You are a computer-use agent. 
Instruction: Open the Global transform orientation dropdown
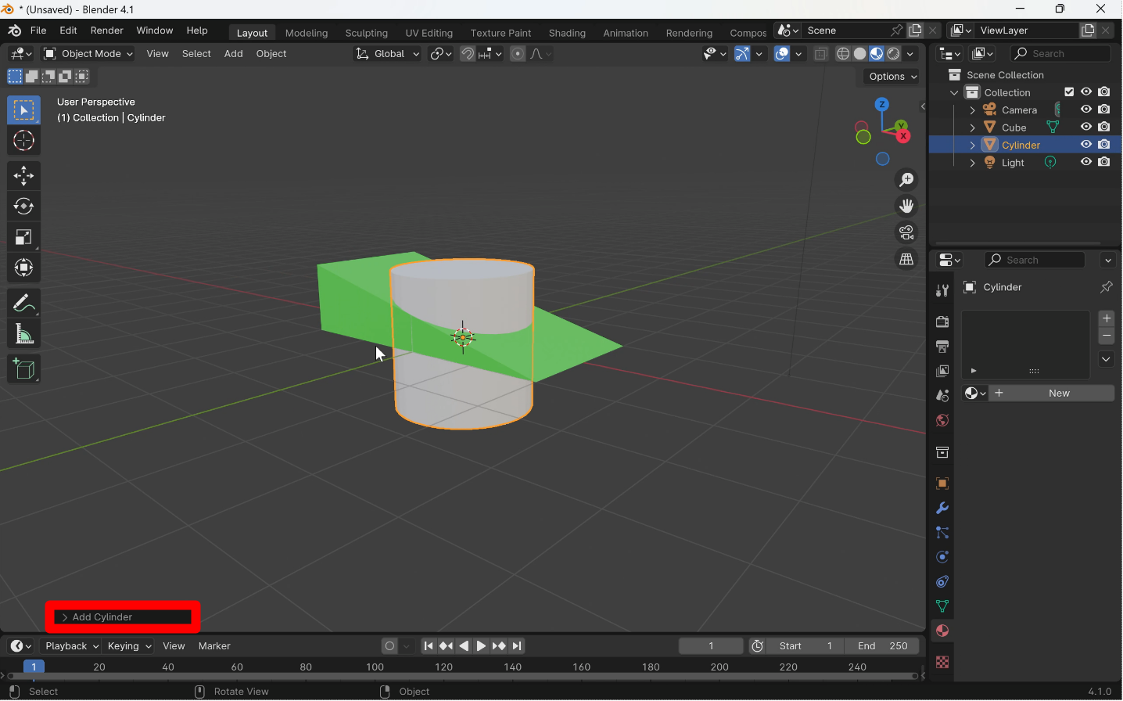[x=388, y=54]
